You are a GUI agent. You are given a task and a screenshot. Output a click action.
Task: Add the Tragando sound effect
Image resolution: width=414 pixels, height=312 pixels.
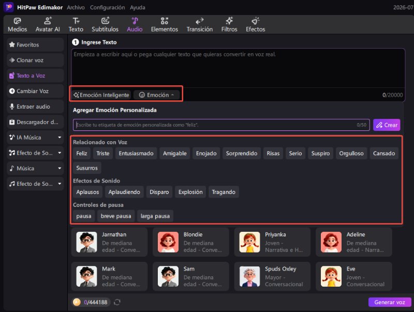tap(224, 192)
